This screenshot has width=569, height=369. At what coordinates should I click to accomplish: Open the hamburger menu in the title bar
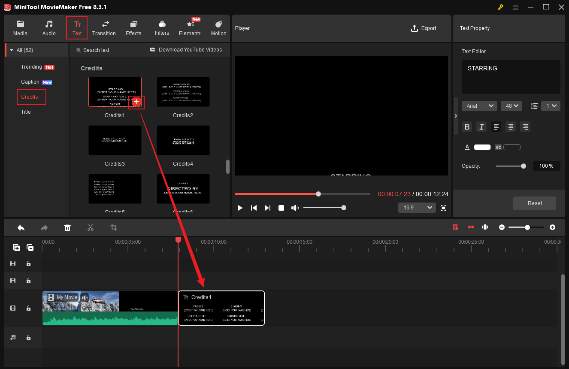pos(515,7)
